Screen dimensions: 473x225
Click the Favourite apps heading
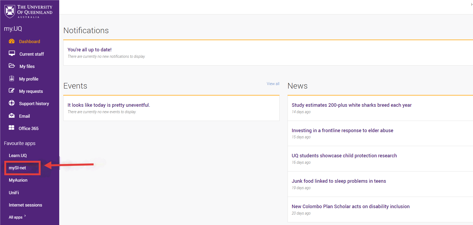pos(20,143)
